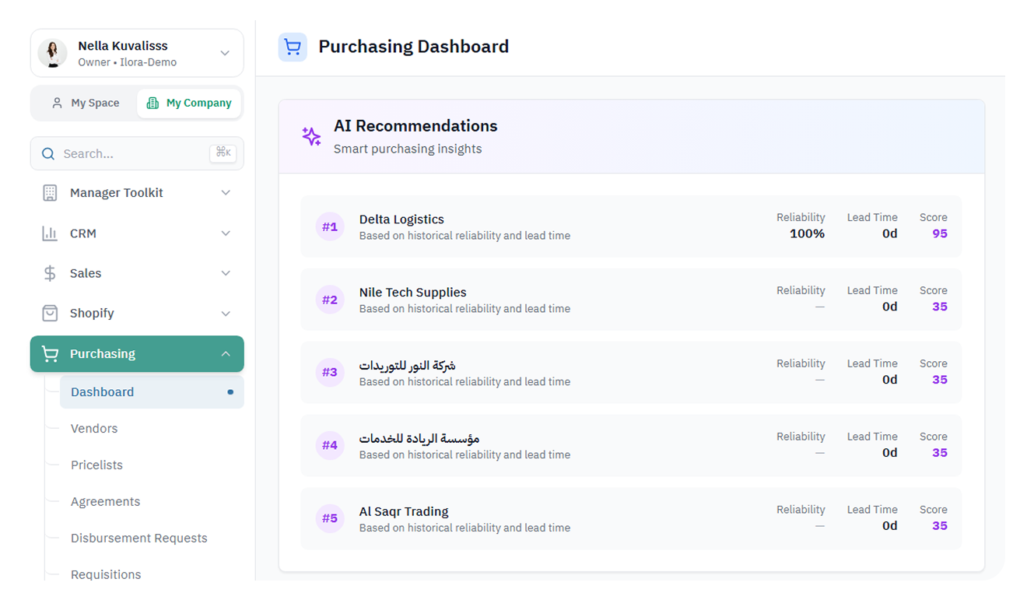Open the شركة النور للتوريدات recommendation
Image resolution: width=1027 pixels, height=600 pixels.
pos(631,373)
